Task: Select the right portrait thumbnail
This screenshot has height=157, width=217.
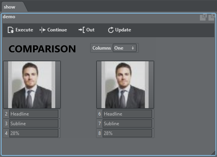Action: 125,85
